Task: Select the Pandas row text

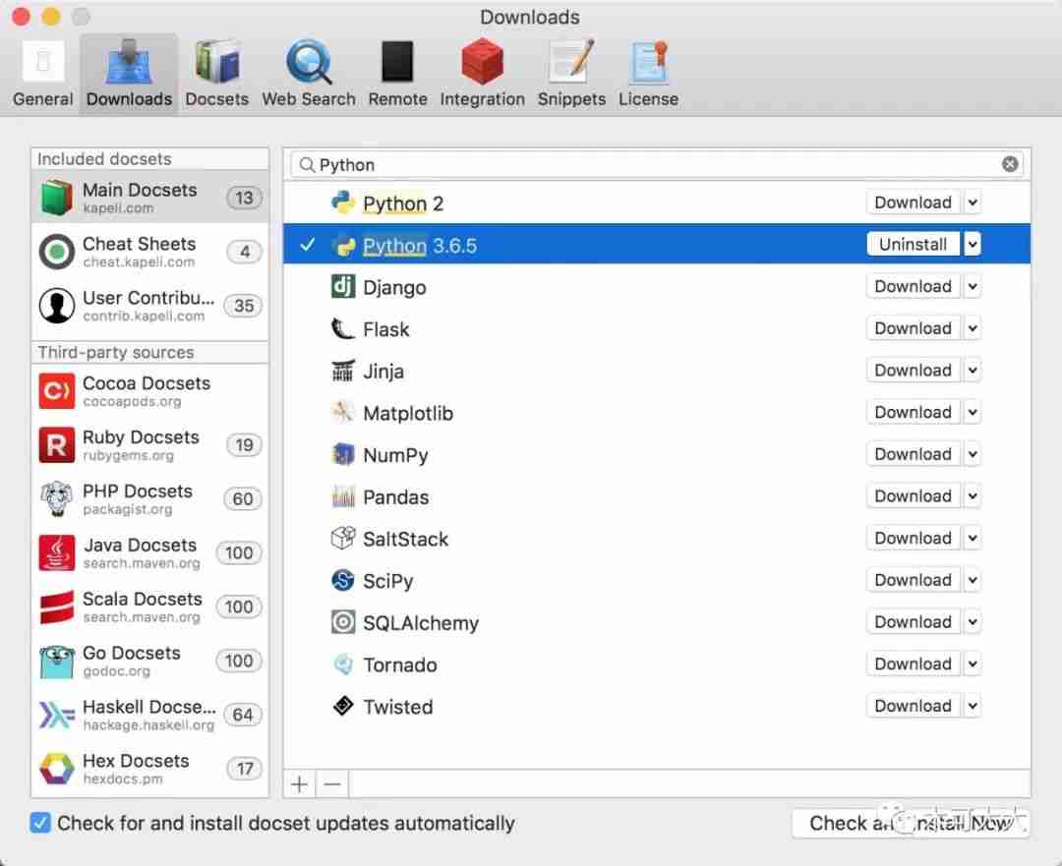Action: [395, 497]
